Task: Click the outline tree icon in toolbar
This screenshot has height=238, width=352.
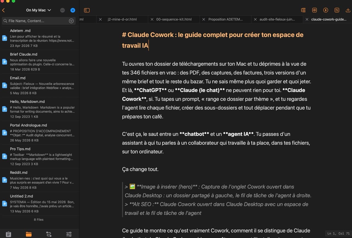Action: 303,10
